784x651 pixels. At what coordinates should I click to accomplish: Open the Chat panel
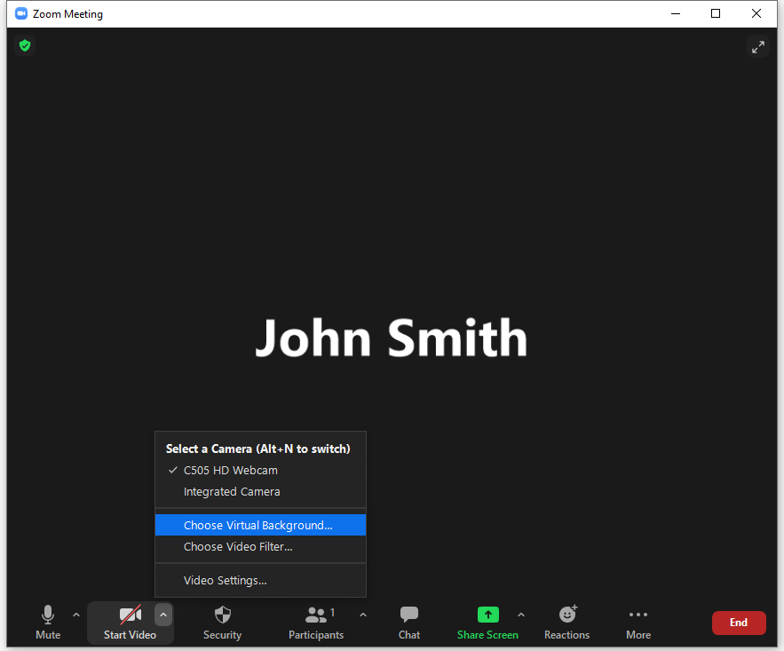[x=409, y=623]
